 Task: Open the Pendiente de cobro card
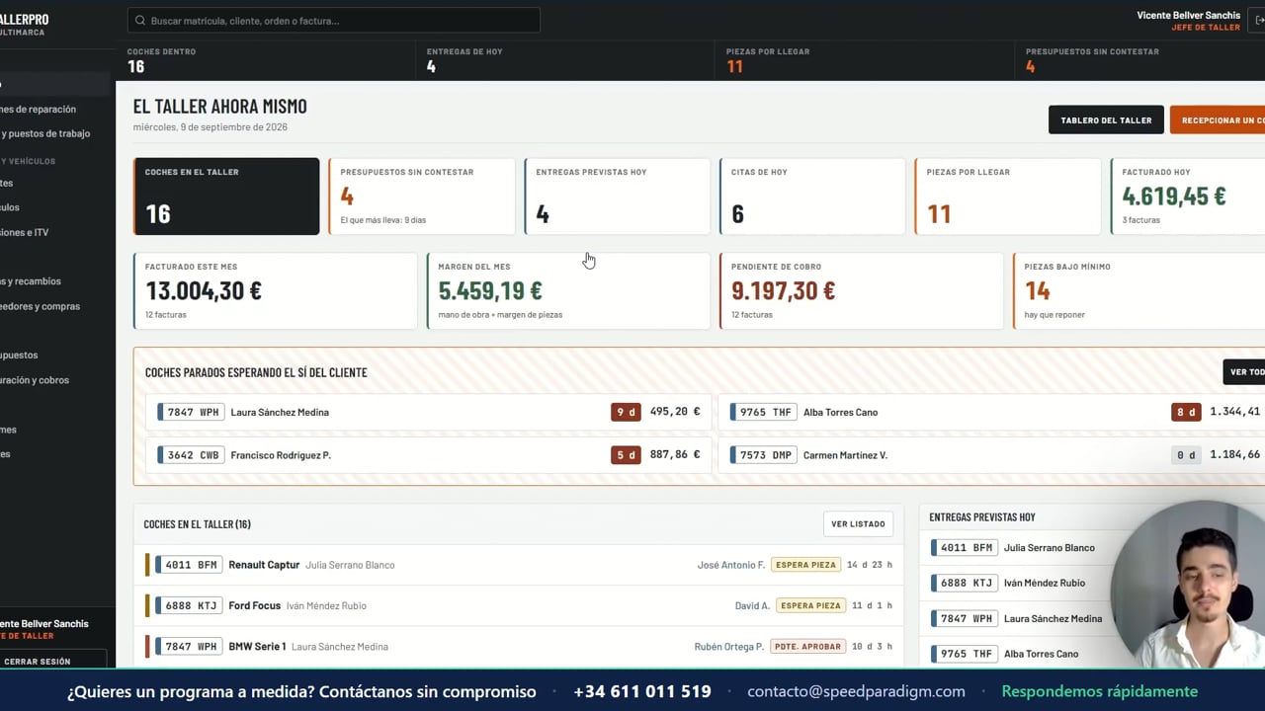point(862,290)
